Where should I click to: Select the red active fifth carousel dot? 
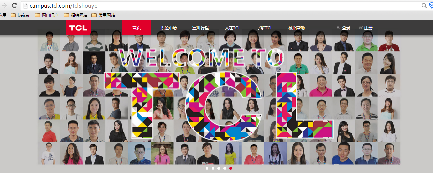pos(231,168)
